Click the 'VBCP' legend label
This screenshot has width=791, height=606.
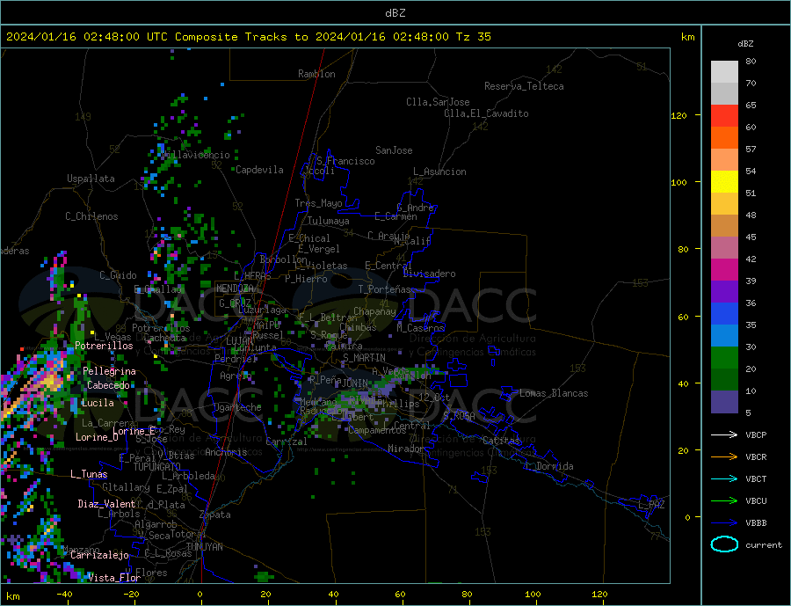point(756,434)
